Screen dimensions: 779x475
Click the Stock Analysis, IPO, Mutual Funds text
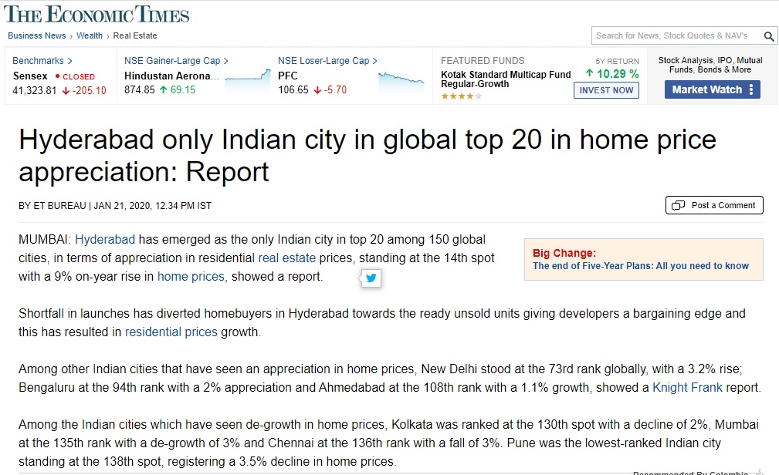tap(710, 65)
